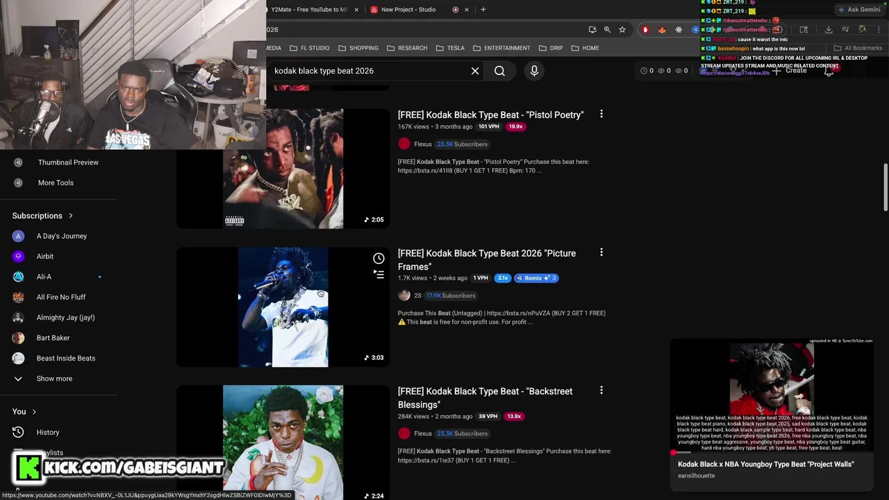Open the All Bookmarks folder
Image resolution: width=889 pixels, height=500 pixels.
point(858,48)
